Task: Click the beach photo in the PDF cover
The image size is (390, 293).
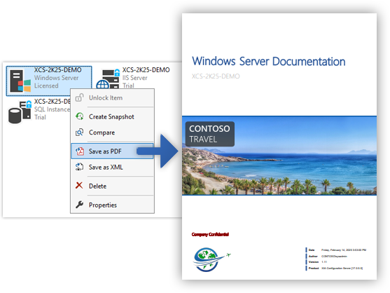Action: click(279, 156)
